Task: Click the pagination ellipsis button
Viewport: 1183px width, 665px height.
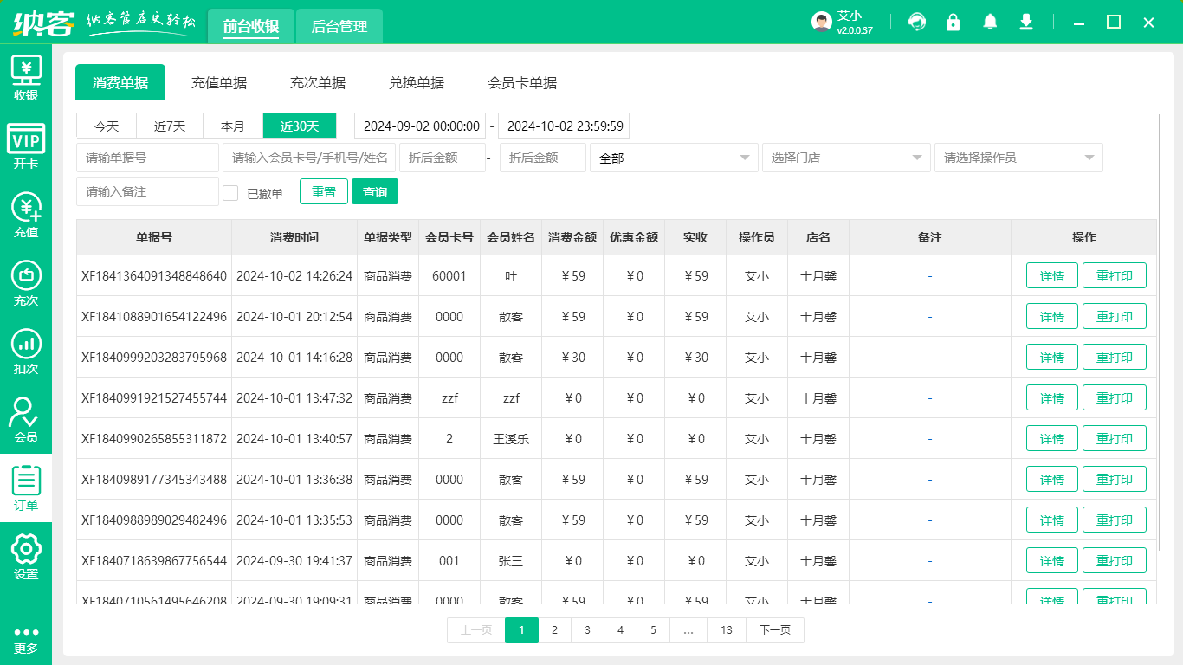Action: coord(688,630)
